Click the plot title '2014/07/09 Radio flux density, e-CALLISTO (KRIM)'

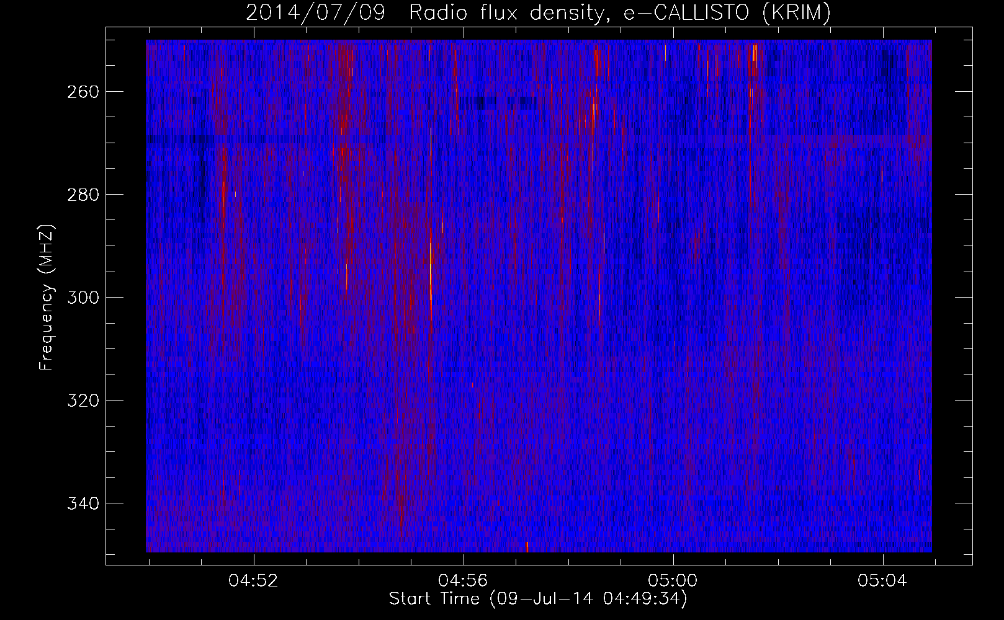(538, 13)
